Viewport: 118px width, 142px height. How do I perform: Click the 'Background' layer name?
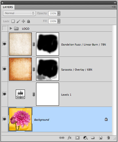click(42, 120)
